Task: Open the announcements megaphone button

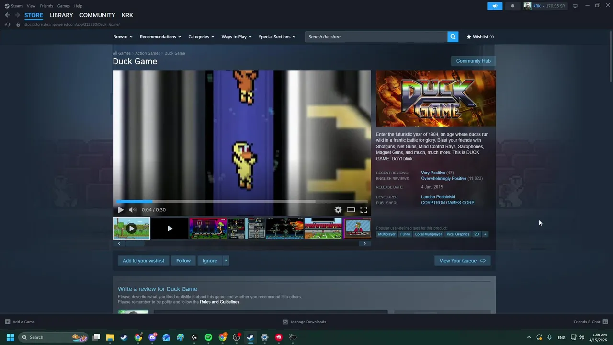Action: click(495, 6)
